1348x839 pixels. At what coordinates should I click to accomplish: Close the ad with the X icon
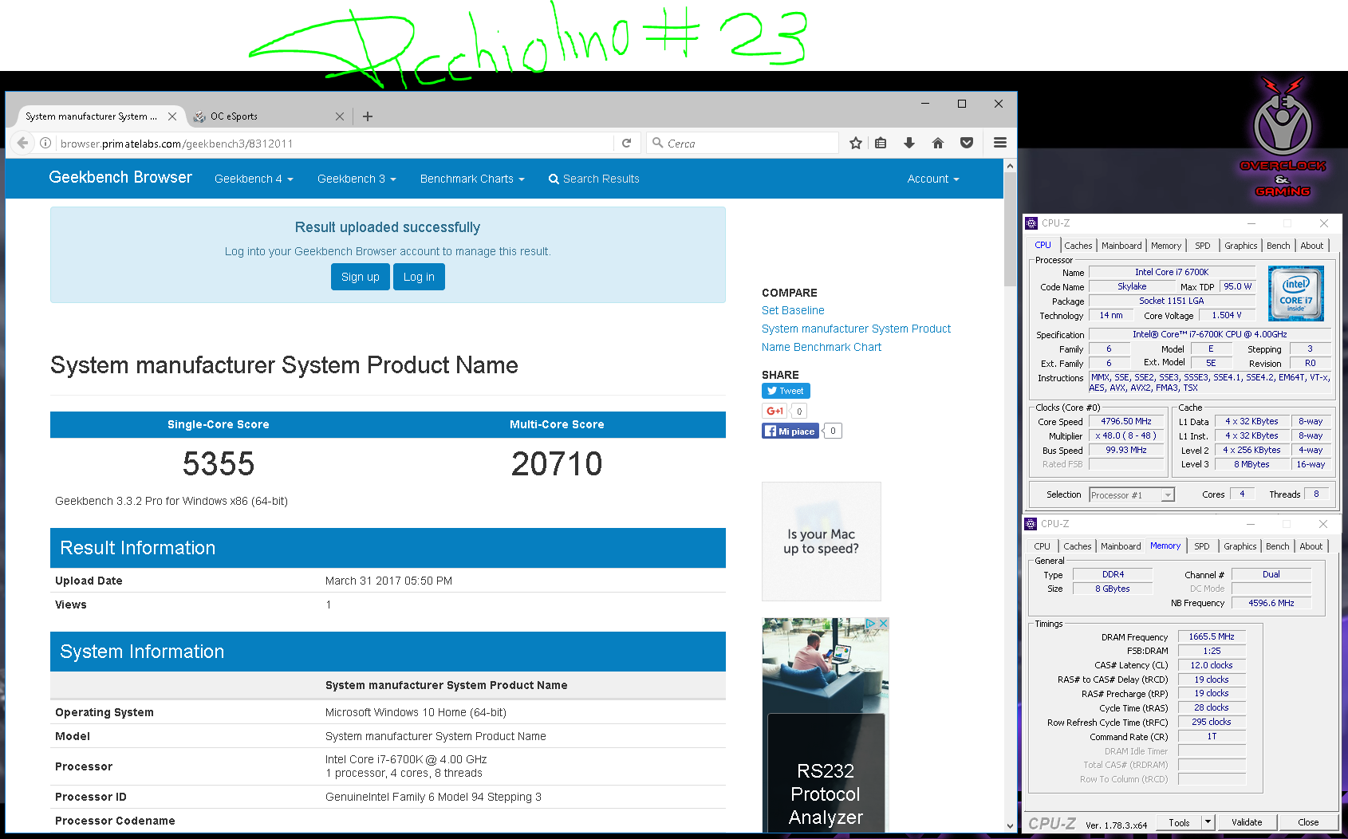tap(883, 624)
